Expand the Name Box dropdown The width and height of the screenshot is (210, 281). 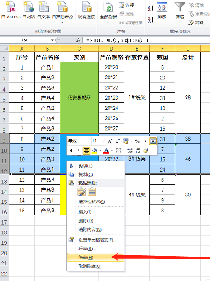click(52, 40)
